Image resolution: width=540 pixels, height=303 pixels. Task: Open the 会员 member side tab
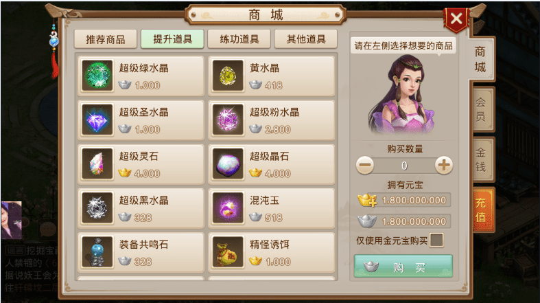pos(482,109)
